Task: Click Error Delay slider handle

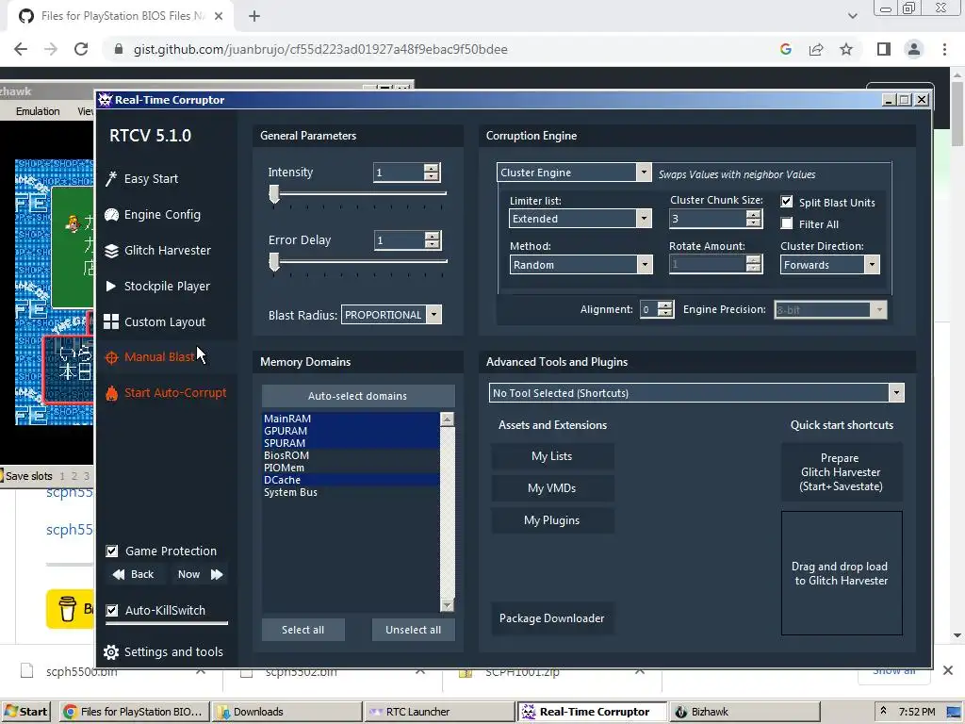Action: coord(274,262)
